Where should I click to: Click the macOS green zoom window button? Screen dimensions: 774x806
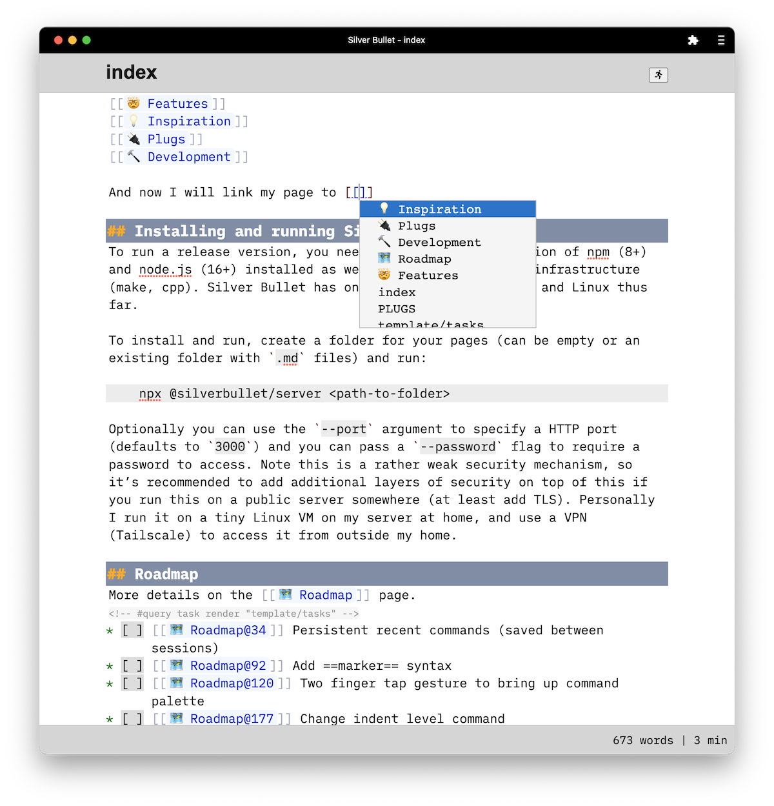(86, 40)
